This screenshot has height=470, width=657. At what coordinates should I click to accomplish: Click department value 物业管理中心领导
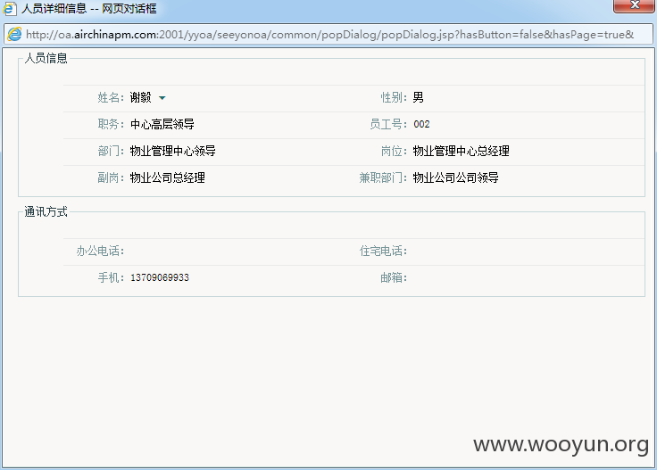(x=172, y=151)
